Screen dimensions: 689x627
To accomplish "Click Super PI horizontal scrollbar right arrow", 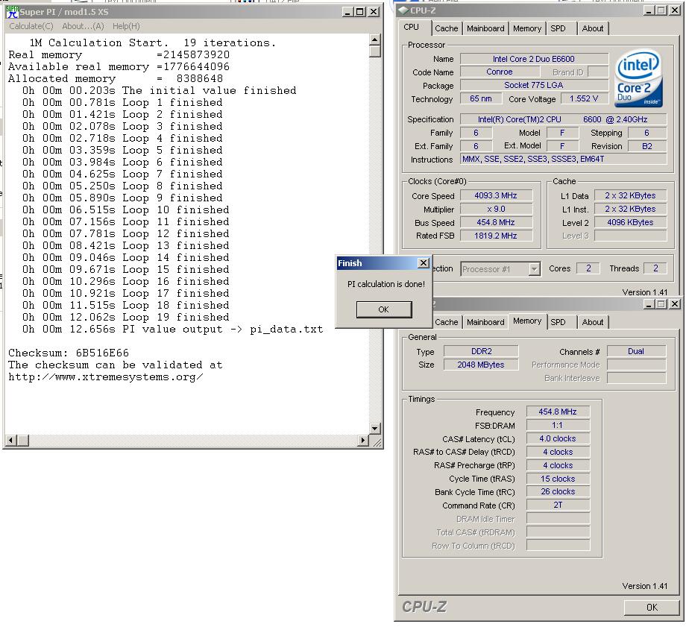I will pos(363,440).
